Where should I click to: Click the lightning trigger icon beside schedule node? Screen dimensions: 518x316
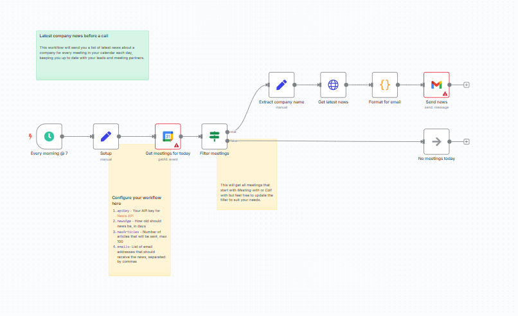click(x=30, y=136)
